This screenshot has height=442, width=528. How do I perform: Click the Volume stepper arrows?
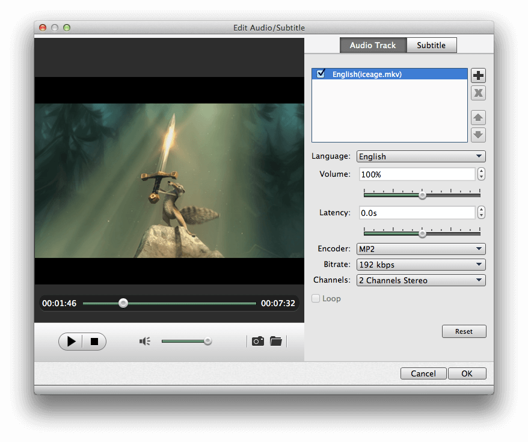[x=481, y=174]
